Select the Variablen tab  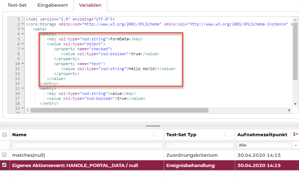point(90,5)
